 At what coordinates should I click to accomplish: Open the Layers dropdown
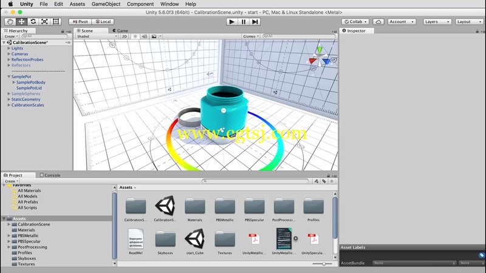(x=437, y=22)
